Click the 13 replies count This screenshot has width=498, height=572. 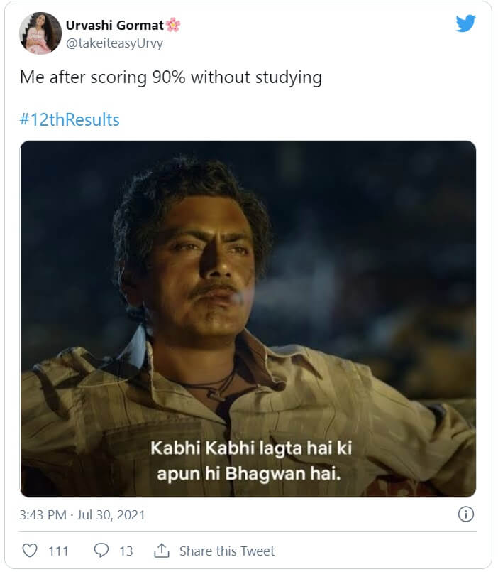(x=126, y=551)
